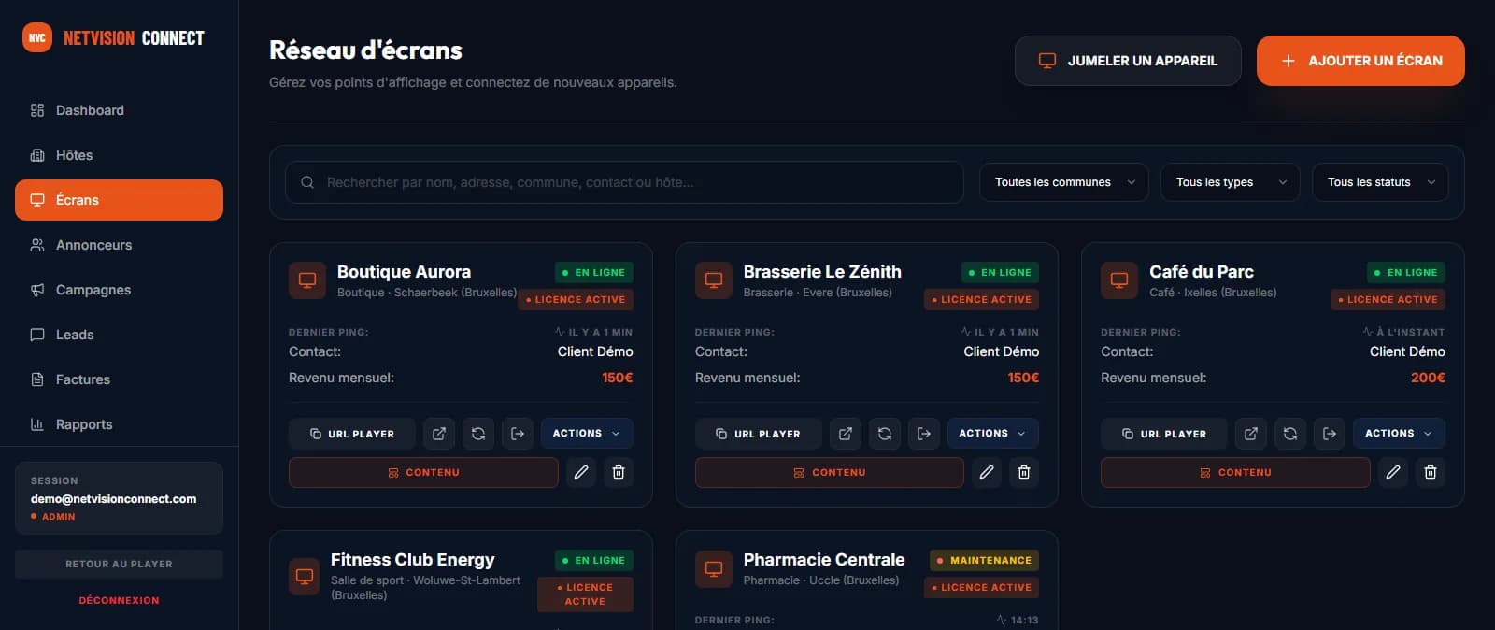Open Leads in the sidebar
The image size is (1495, 630).
pos(119,335)
